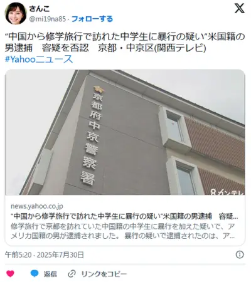Click the article description snippet
The image size is (251, 282).
coord(123,231)
